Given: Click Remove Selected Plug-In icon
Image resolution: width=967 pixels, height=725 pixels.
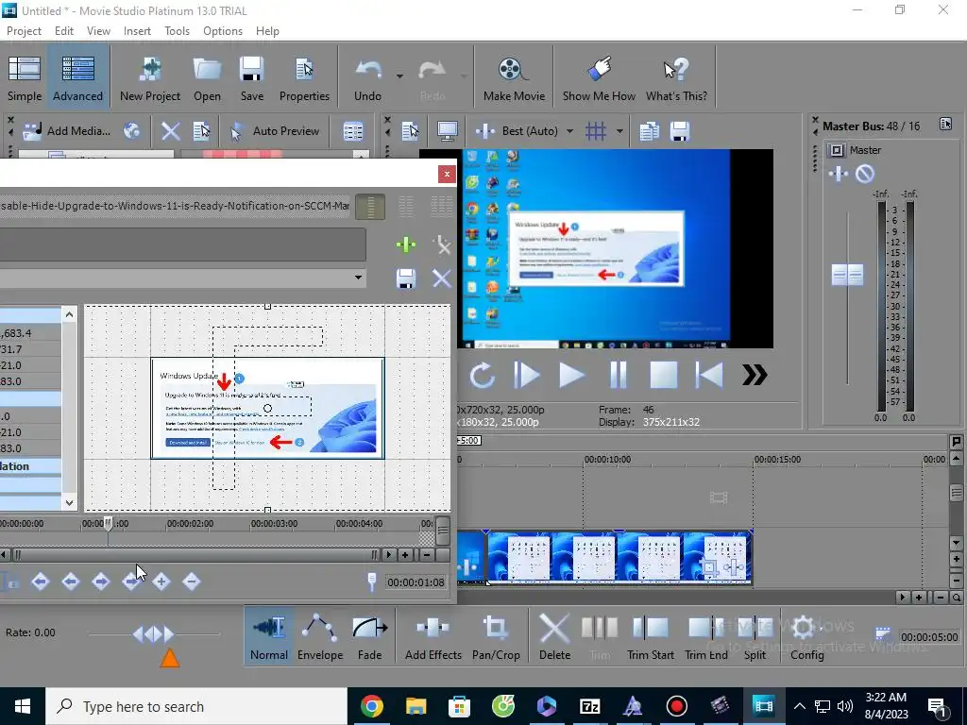Looking at the screenshot, I should point(442,244).
